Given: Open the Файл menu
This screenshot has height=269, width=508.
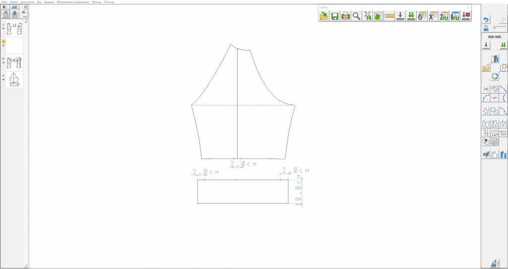Looking at the screenshot, I should tap(4, 2).
